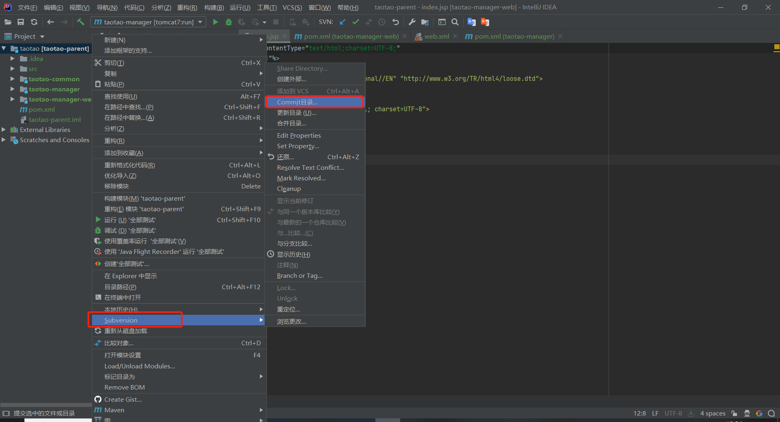
Task: Click the SVN Update blue arrow icon
Action: point(342,22)
